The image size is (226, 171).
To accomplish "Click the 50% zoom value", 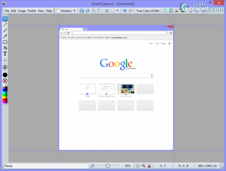I will pos(127,166).
